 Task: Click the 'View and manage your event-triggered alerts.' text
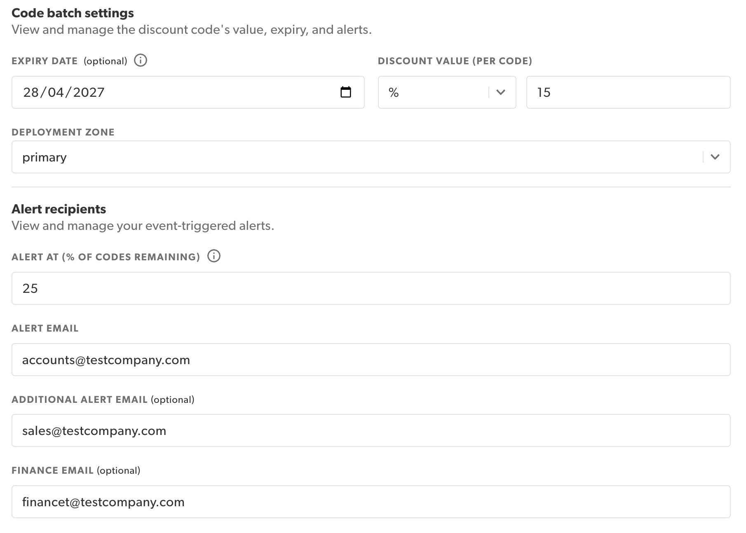pyautogui.click(x=143, y=226)
